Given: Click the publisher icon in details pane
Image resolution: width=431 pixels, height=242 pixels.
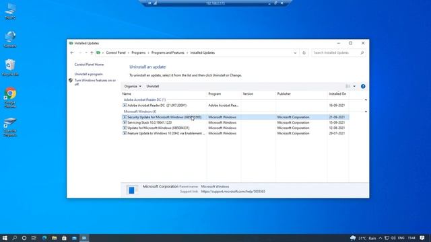Looking at the screenshot, I should (x=132, y=190).
